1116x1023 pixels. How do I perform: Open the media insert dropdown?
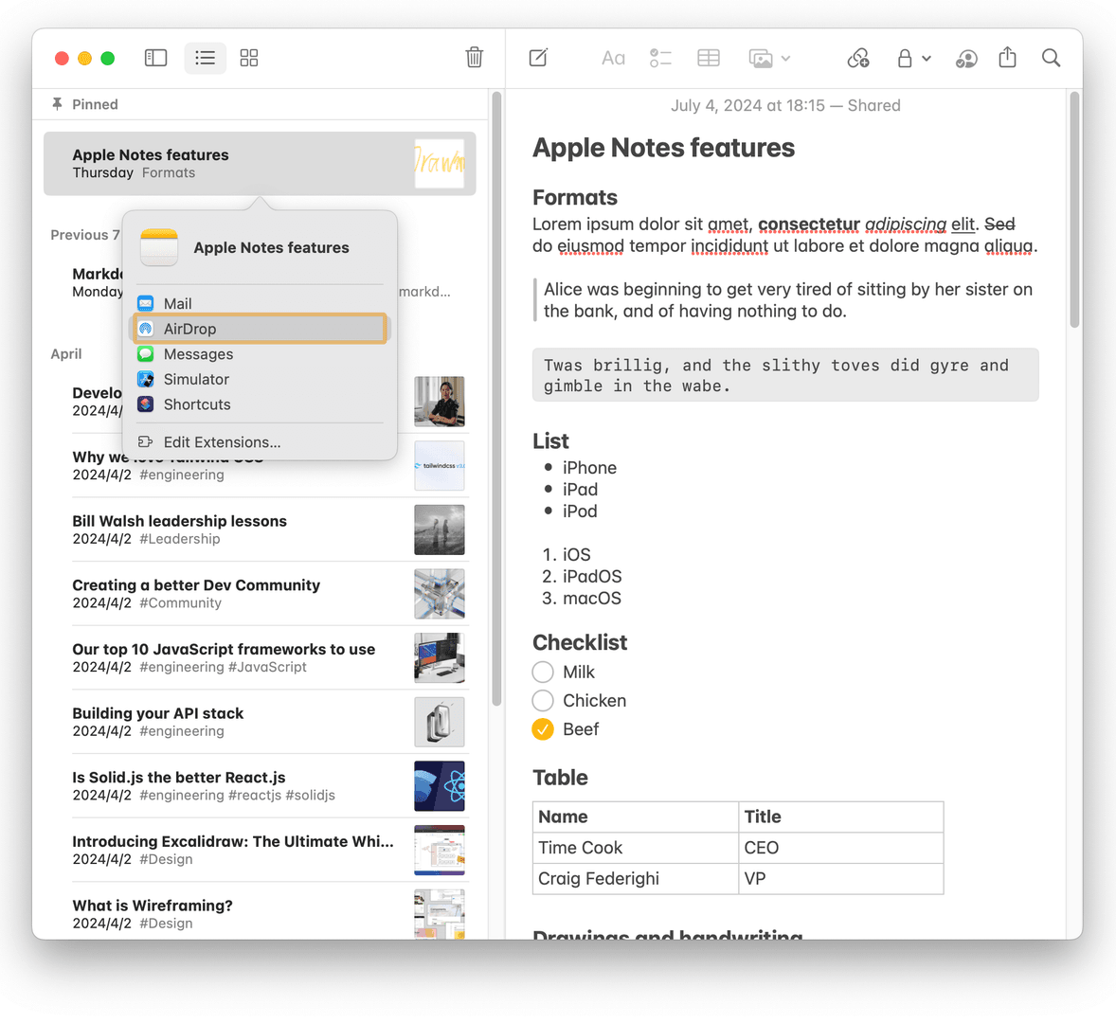click(x=769, y=58)
